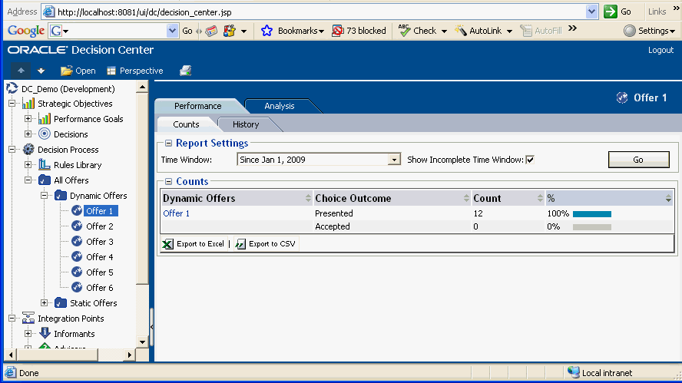The height and width of the screenshot is (383, 682).
Task: Select the Counts sub-tab
Action: click(x=186, y=124)
